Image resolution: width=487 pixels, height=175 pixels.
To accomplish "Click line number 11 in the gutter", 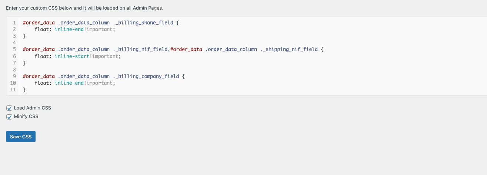I will point(13,90).
